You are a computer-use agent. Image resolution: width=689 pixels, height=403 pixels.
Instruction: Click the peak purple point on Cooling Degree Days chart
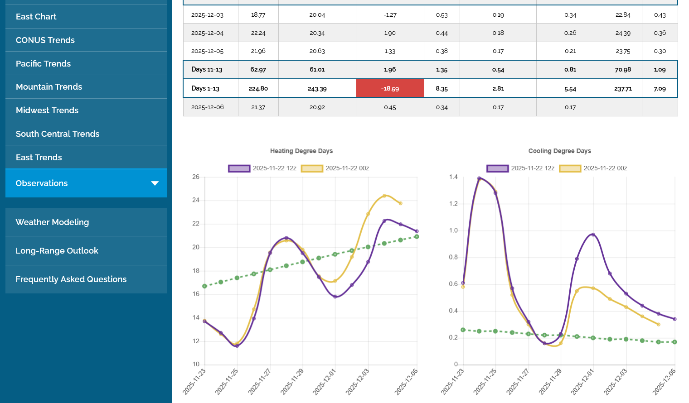(479, 178)
